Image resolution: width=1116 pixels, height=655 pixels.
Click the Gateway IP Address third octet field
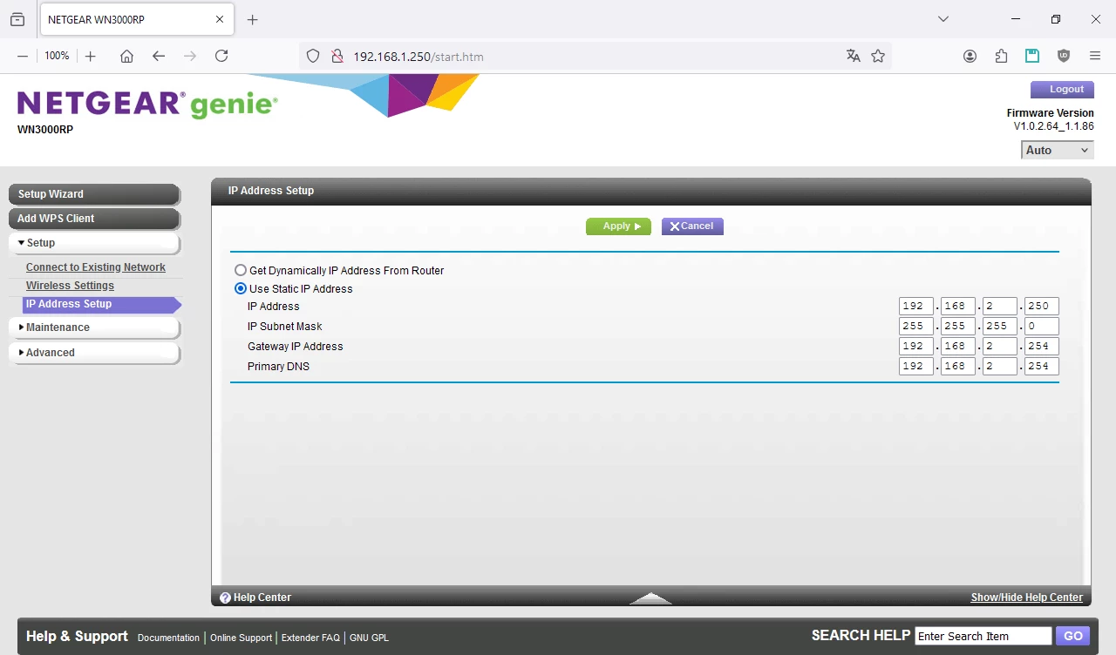[1000, 347]
